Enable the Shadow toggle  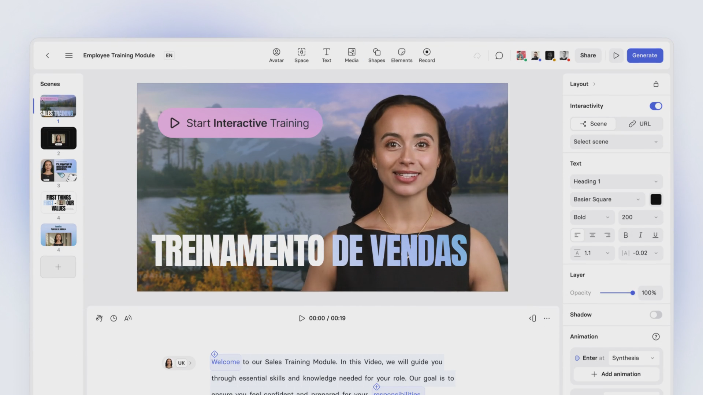656,315
